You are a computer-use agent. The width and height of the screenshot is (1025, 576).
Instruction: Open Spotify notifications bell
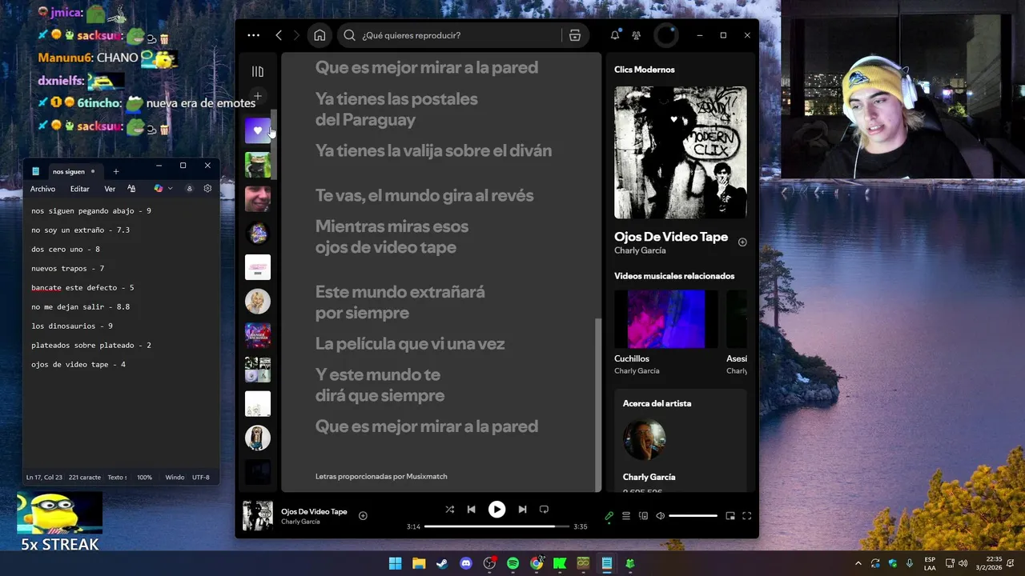pos(615,35)
